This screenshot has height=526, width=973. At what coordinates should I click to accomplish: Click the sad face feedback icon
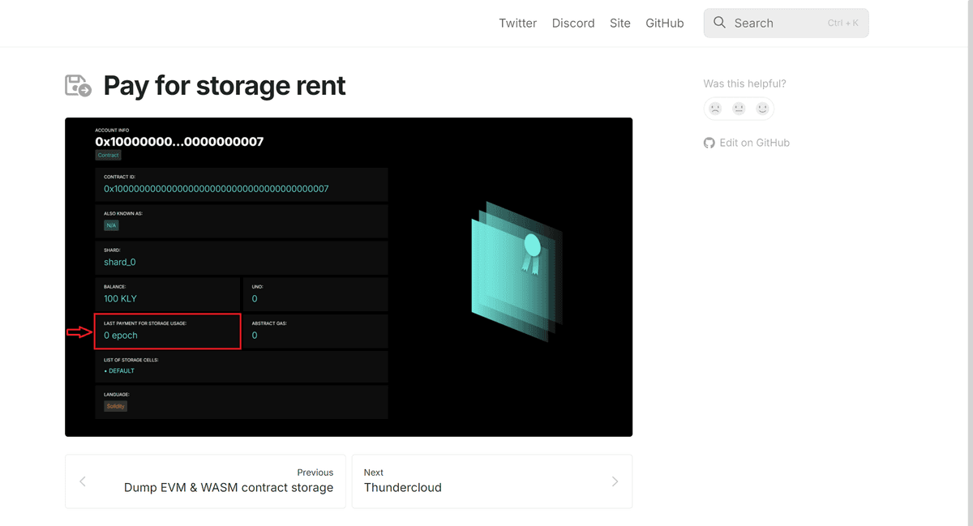click(715, 108)
